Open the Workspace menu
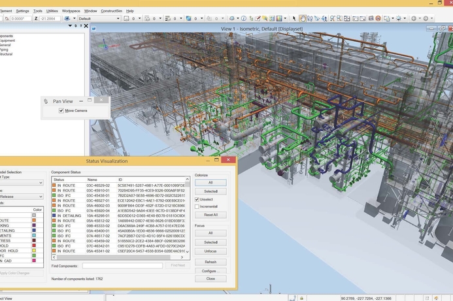Image resolution: width=453 pixels, height=301 pixels. coord(71,11)
